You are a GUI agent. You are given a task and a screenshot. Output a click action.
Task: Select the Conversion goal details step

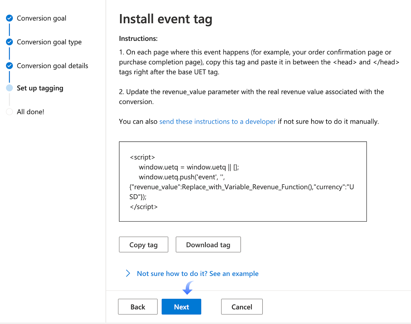52,66
